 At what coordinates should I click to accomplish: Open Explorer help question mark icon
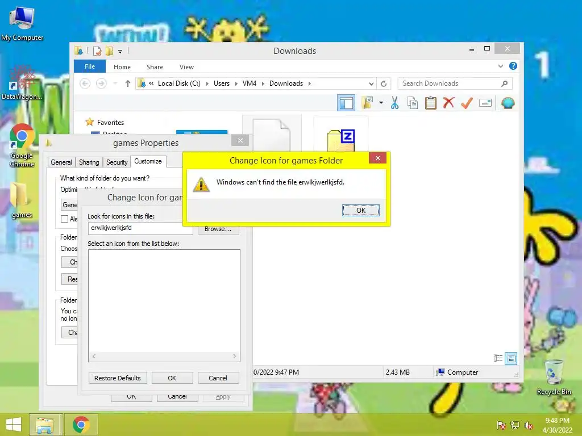click(x=513, y=66)
